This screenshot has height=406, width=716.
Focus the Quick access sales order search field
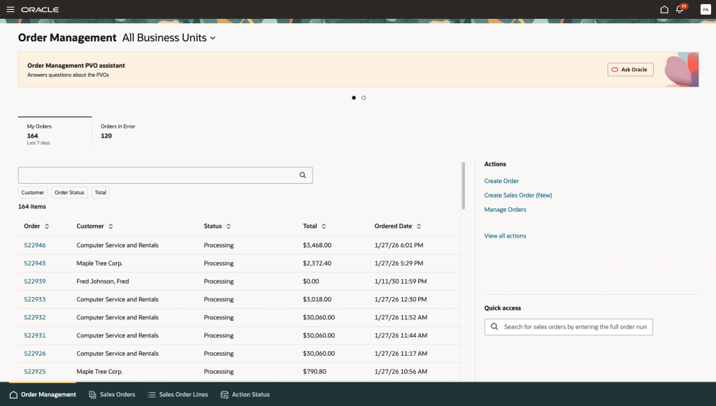pyautogui.click(x=568, y=326)
